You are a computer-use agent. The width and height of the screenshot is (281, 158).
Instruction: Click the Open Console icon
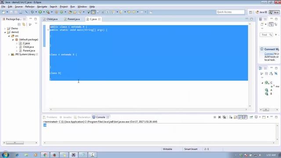point(264,117)
